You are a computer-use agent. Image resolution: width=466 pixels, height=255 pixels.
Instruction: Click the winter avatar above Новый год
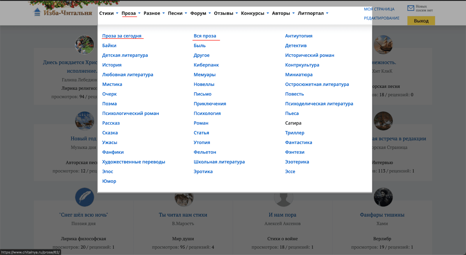pos(84,121)
